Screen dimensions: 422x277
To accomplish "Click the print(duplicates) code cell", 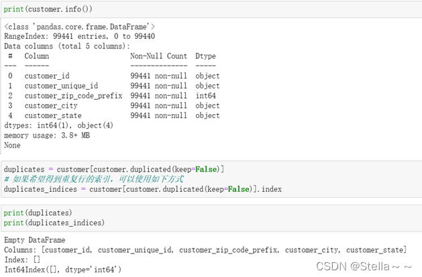I will click(x=211, y=218).
